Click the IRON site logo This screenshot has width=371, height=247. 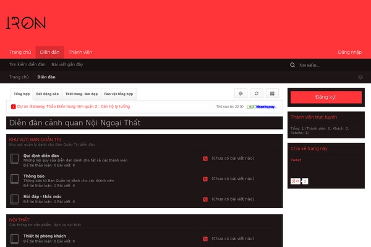(x=26, y=23)
